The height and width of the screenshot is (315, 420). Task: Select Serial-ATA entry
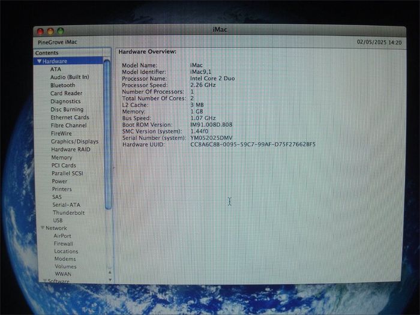pyautogui.click(x=67, y=205)
